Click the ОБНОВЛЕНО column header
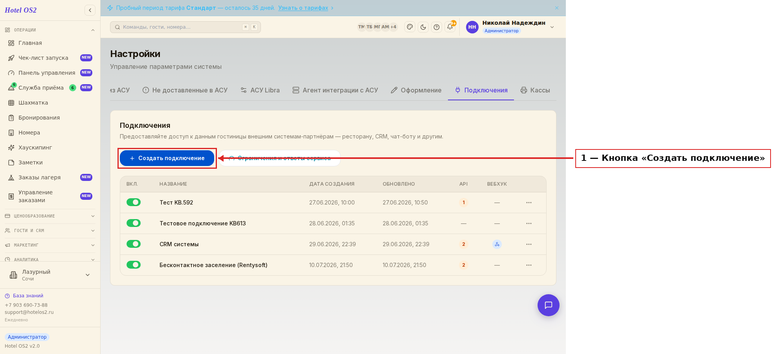 [x=399, y=184]
